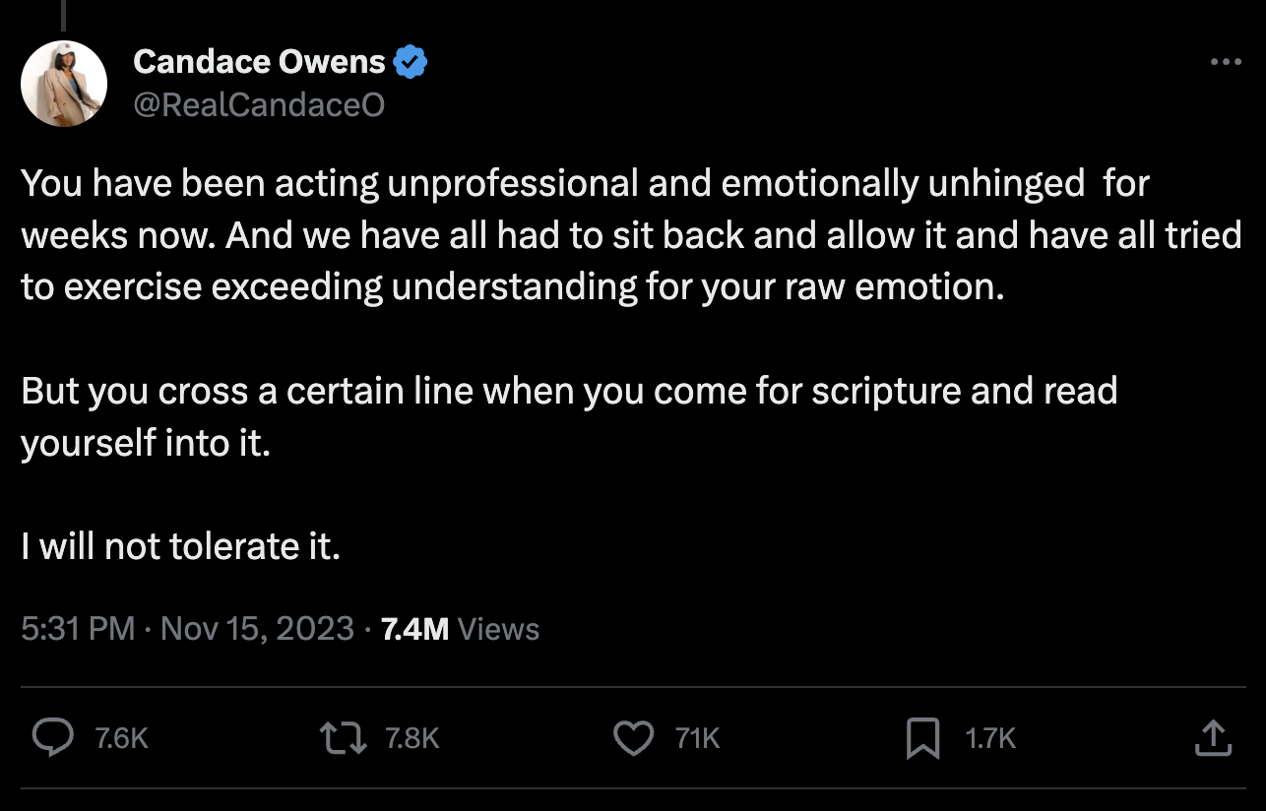This screenshot has width=1266, height=811.
Task: Like the tweet with heart icon
Action: click(633, 738)
